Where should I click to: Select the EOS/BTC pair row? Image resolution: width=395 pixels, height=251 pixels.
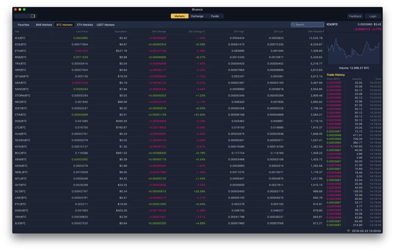(168, 44)
